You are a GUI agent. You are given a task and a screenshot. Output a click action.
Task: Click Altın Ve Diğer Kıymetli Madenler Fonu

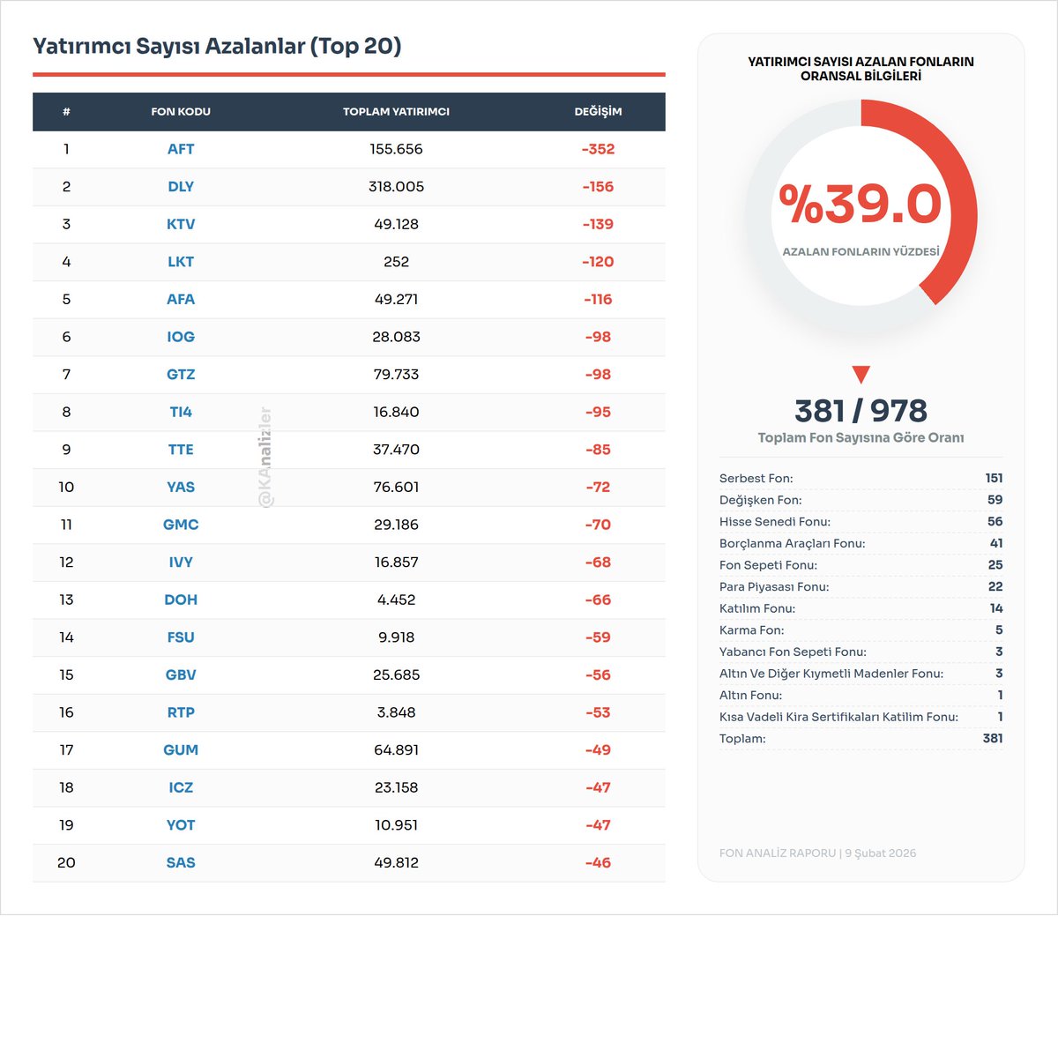tap(861, 674)
